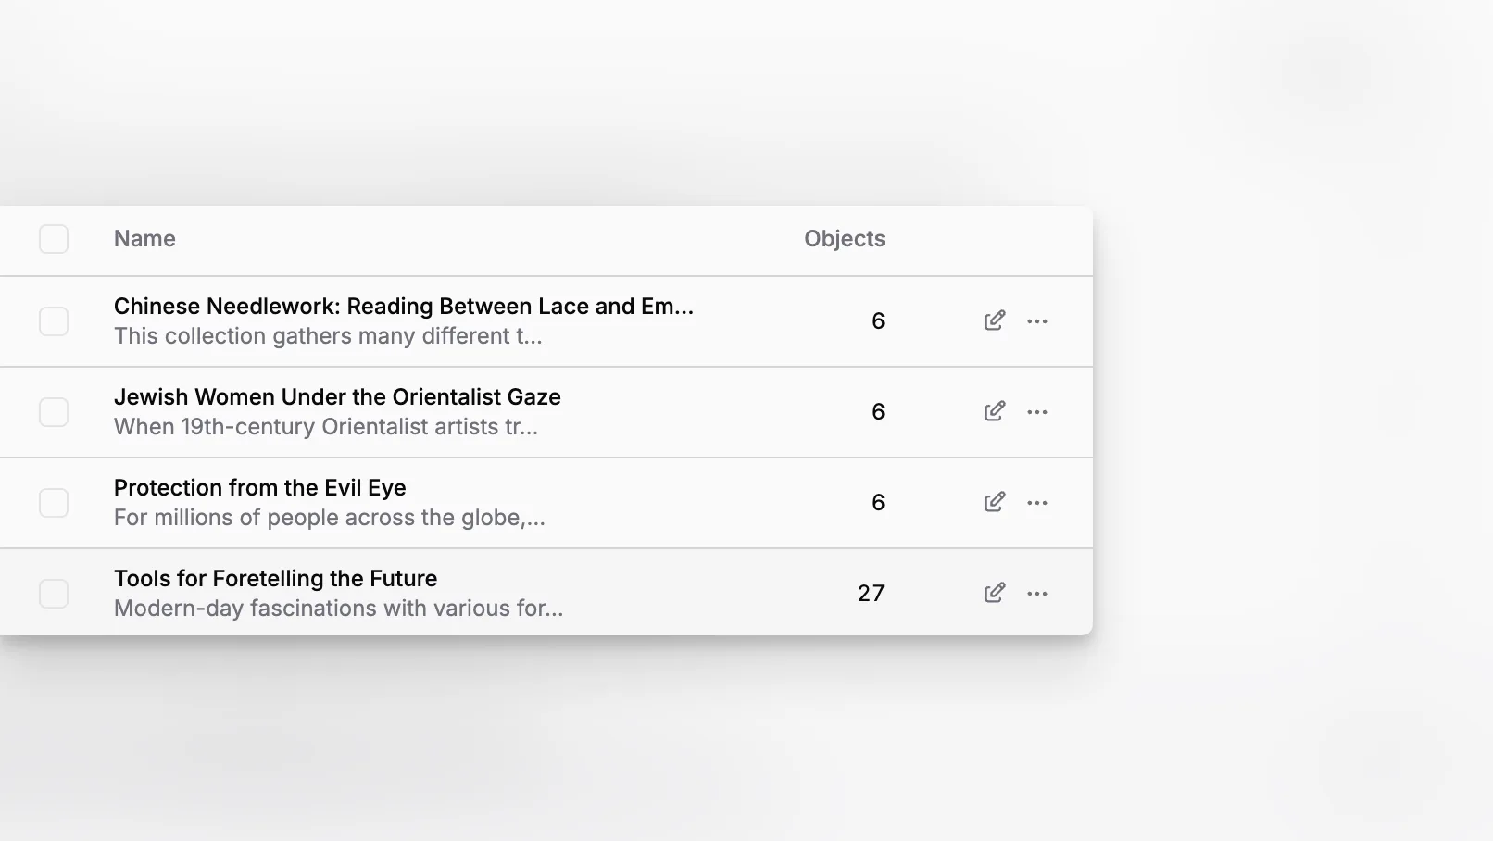Open Protection from the Evil Eye collection
Viewport: 1493px width, 841px height.
click(x=260, y=488)
